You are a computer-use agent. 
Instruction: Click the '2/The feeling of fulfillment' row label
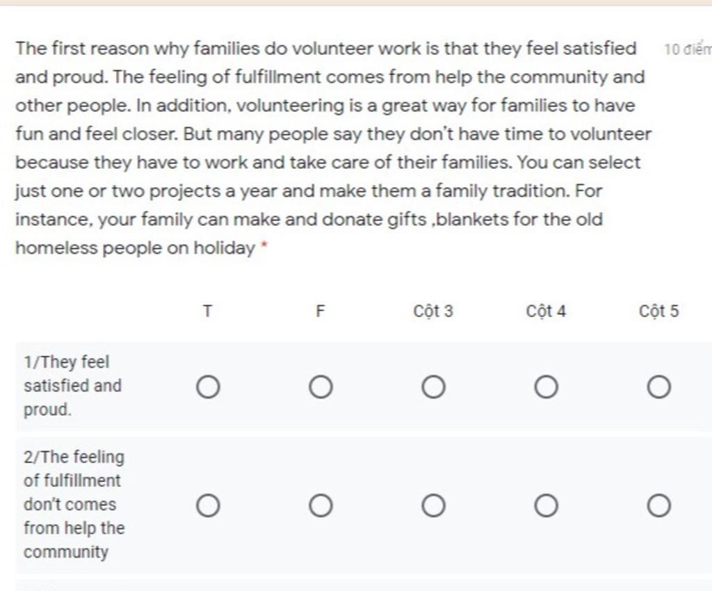74,504
